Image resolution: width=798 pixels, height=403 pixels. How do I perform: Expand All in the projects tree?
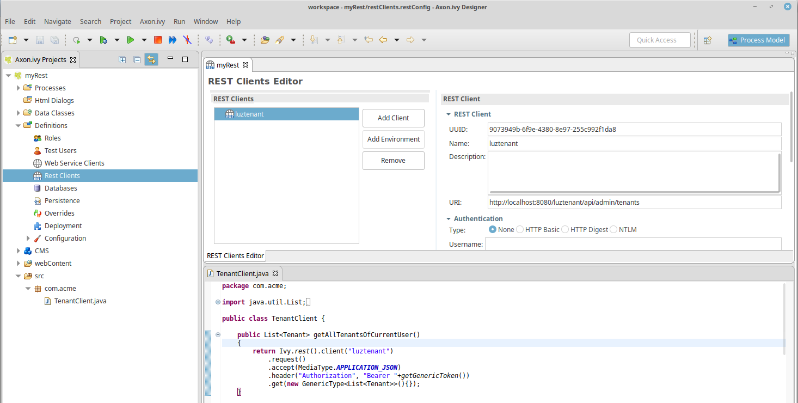coord(122,60)
